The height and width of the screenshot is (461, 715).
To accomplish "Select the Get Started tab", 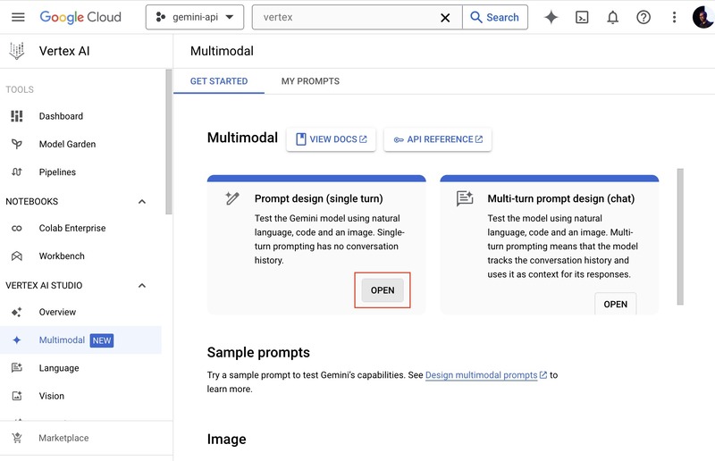I will [219, 81].
